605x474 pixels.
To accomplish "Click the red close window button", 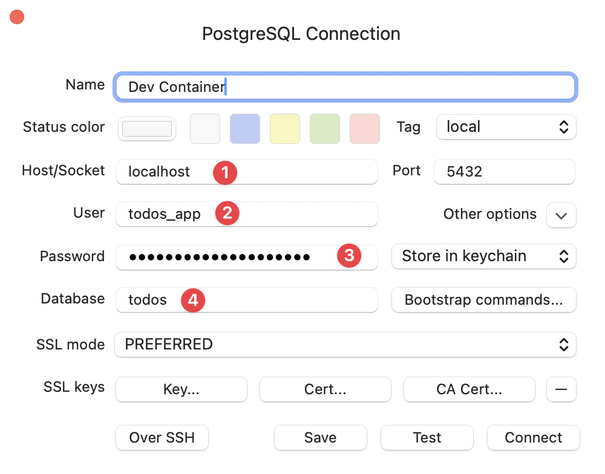I will pos(17,18).
